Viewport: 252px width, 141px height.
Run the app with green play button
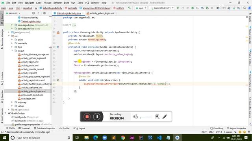tap(178, 8)
